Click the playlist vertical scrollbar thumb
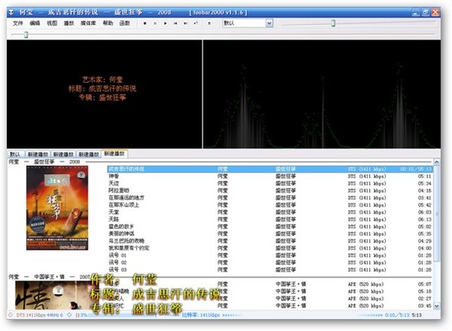The width and height of the screenshot is (452, 331). (x=437, y=213)
